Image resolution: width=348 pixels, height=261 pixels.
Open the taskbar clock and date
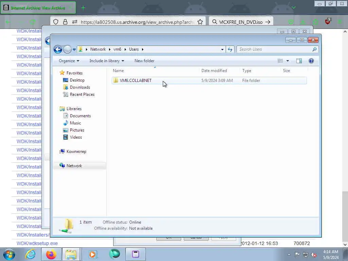tap(331, 255)
